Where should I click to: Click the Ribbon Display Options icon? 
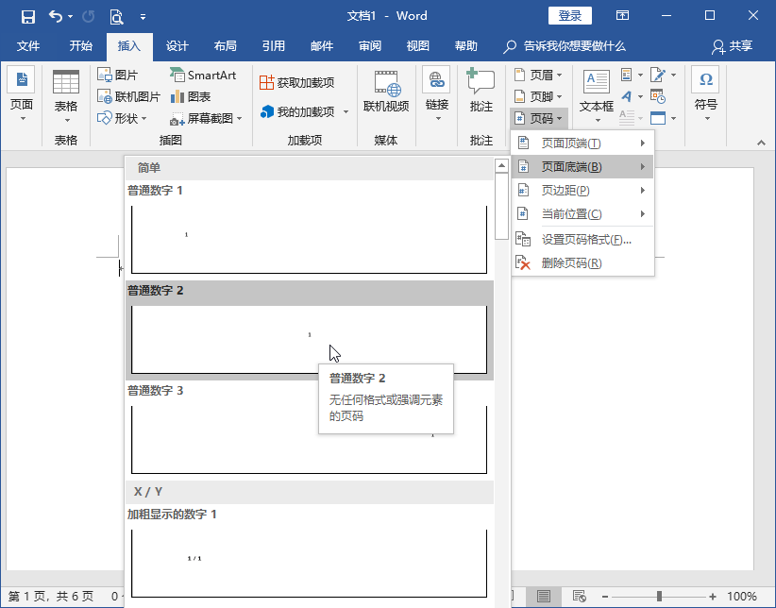(x=622, y=16)
